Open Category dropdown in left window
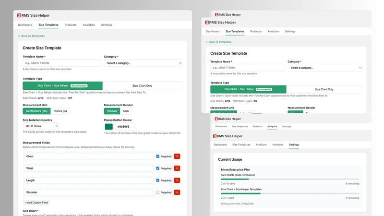 [x=143, y=63]
